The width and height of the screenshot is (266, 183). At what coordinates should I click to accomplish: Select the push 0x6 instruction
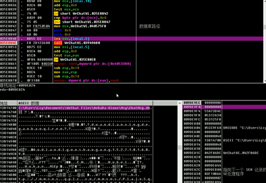62,35
